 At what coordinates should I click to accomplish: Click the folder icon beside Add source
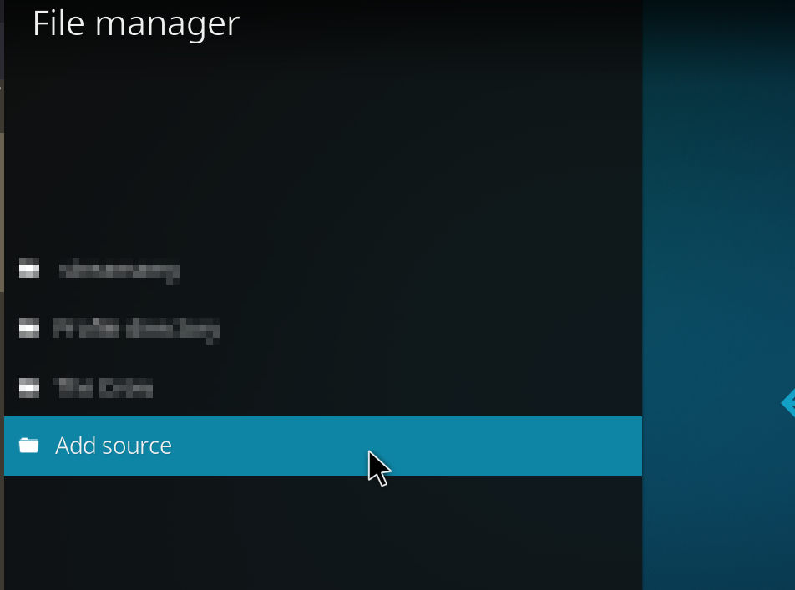pyautogui.click(x=29, y=446)
